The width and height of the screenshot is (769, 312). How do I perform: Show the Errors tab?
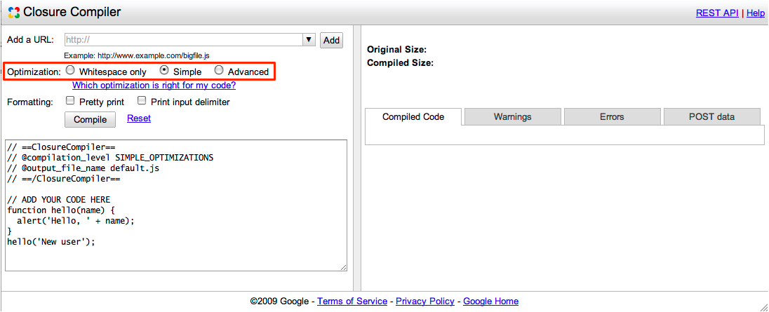click(612, 117)
